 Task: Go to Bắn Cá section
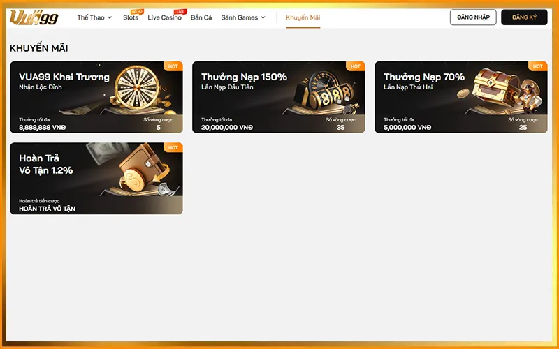tap(201, 17)
